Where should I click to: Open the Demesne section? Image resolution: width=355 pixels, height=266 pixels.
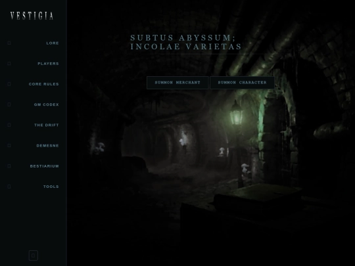tap(47, 145)
